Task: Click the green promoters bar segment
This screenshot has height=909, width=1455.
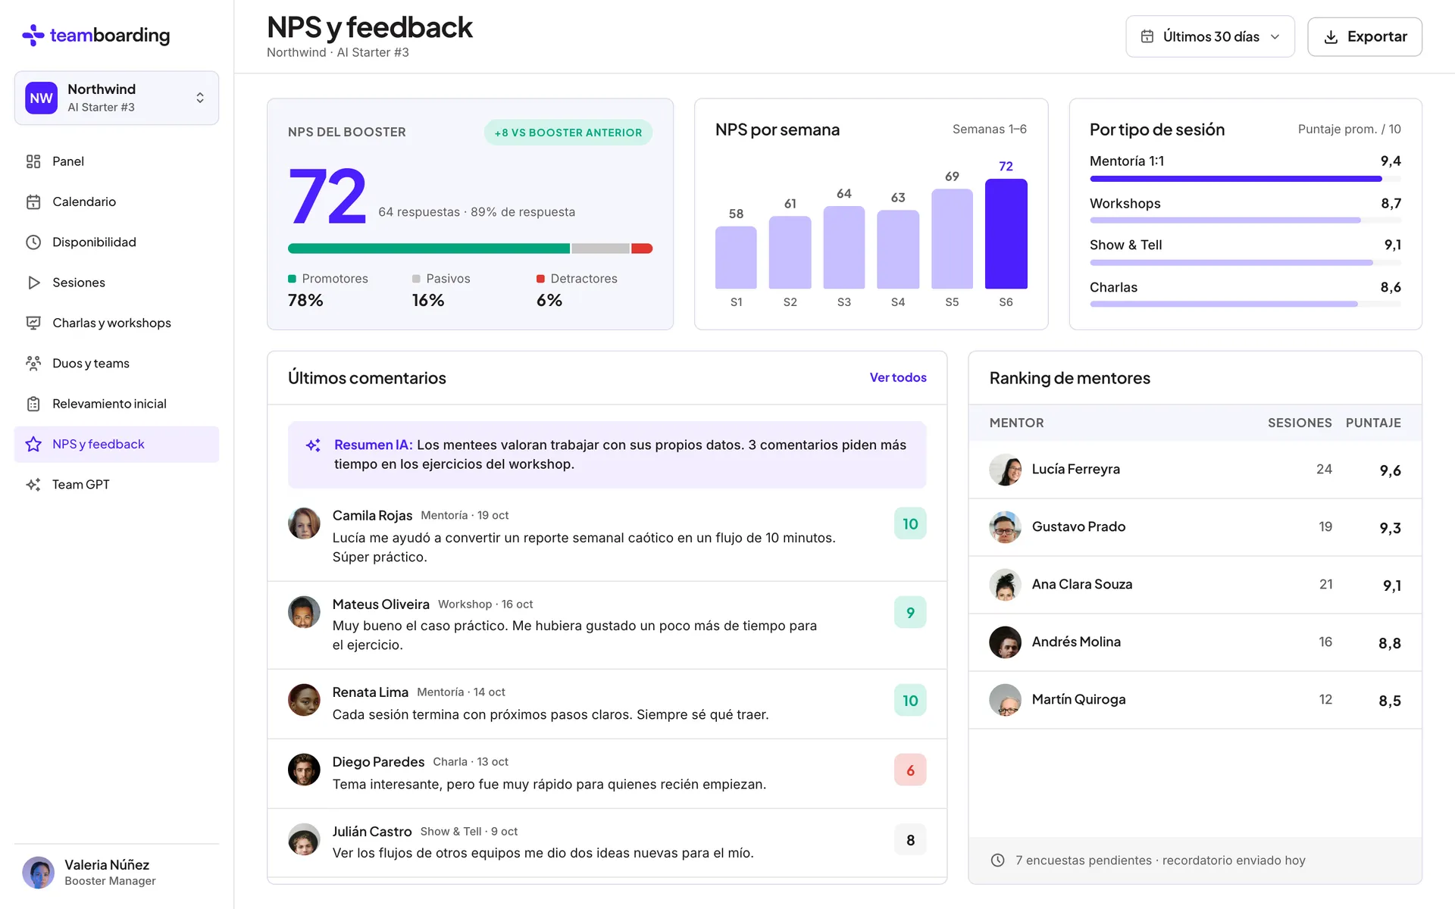Action: (x=429, y=248)
